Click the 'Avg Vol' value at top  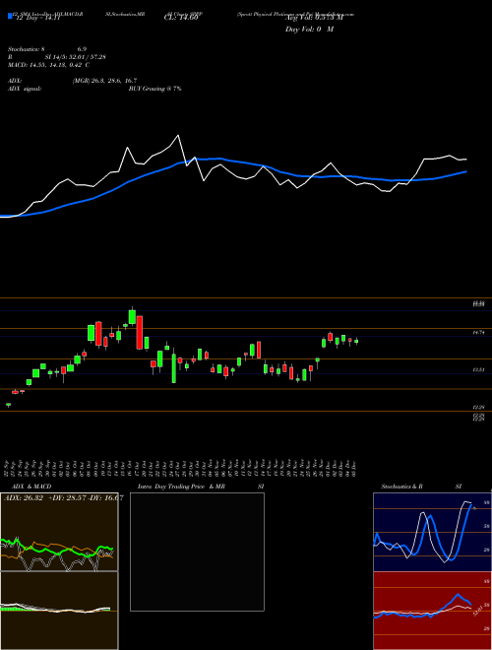click(x=314, y=18)
